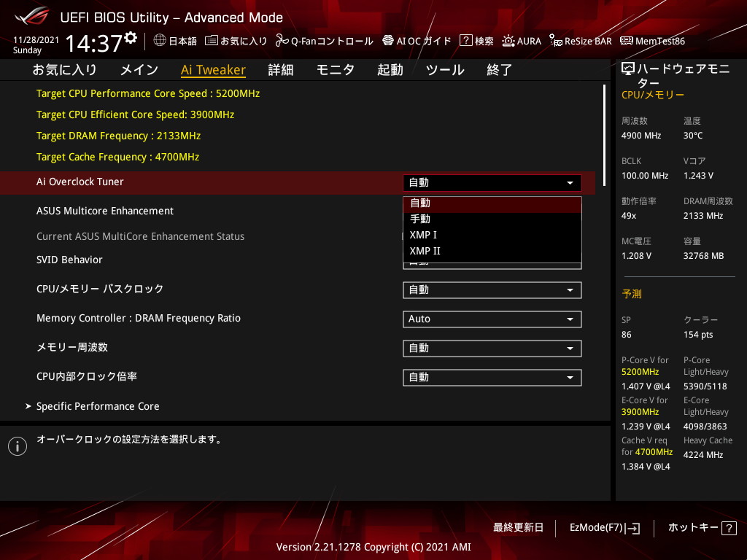Click the 11/28/2021 date

coord(36,40)
